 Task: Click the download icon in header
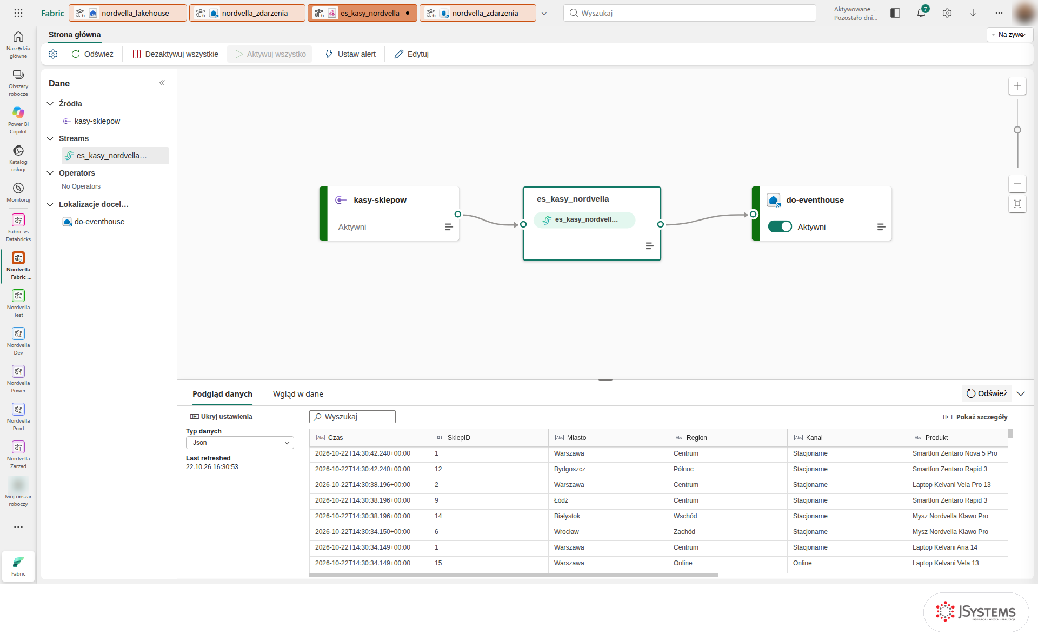(x=973, y=13)
